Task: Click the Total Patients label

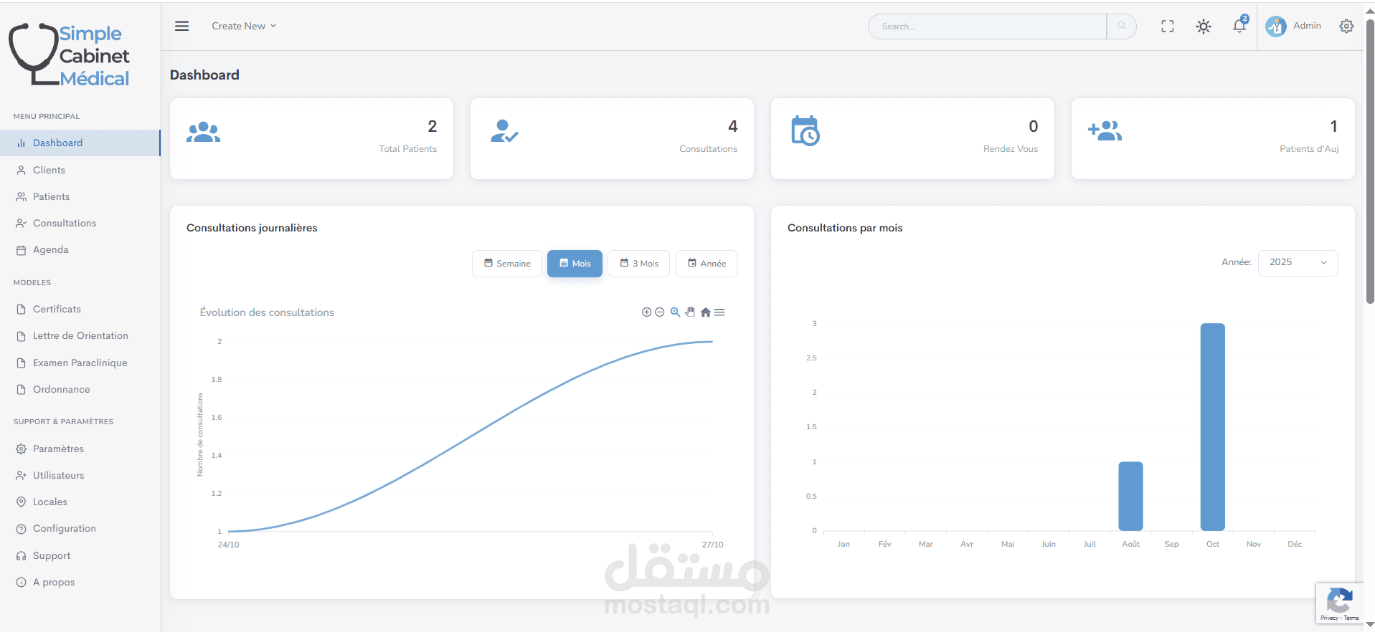Action: pyautogui.click(x=407, y=149)
